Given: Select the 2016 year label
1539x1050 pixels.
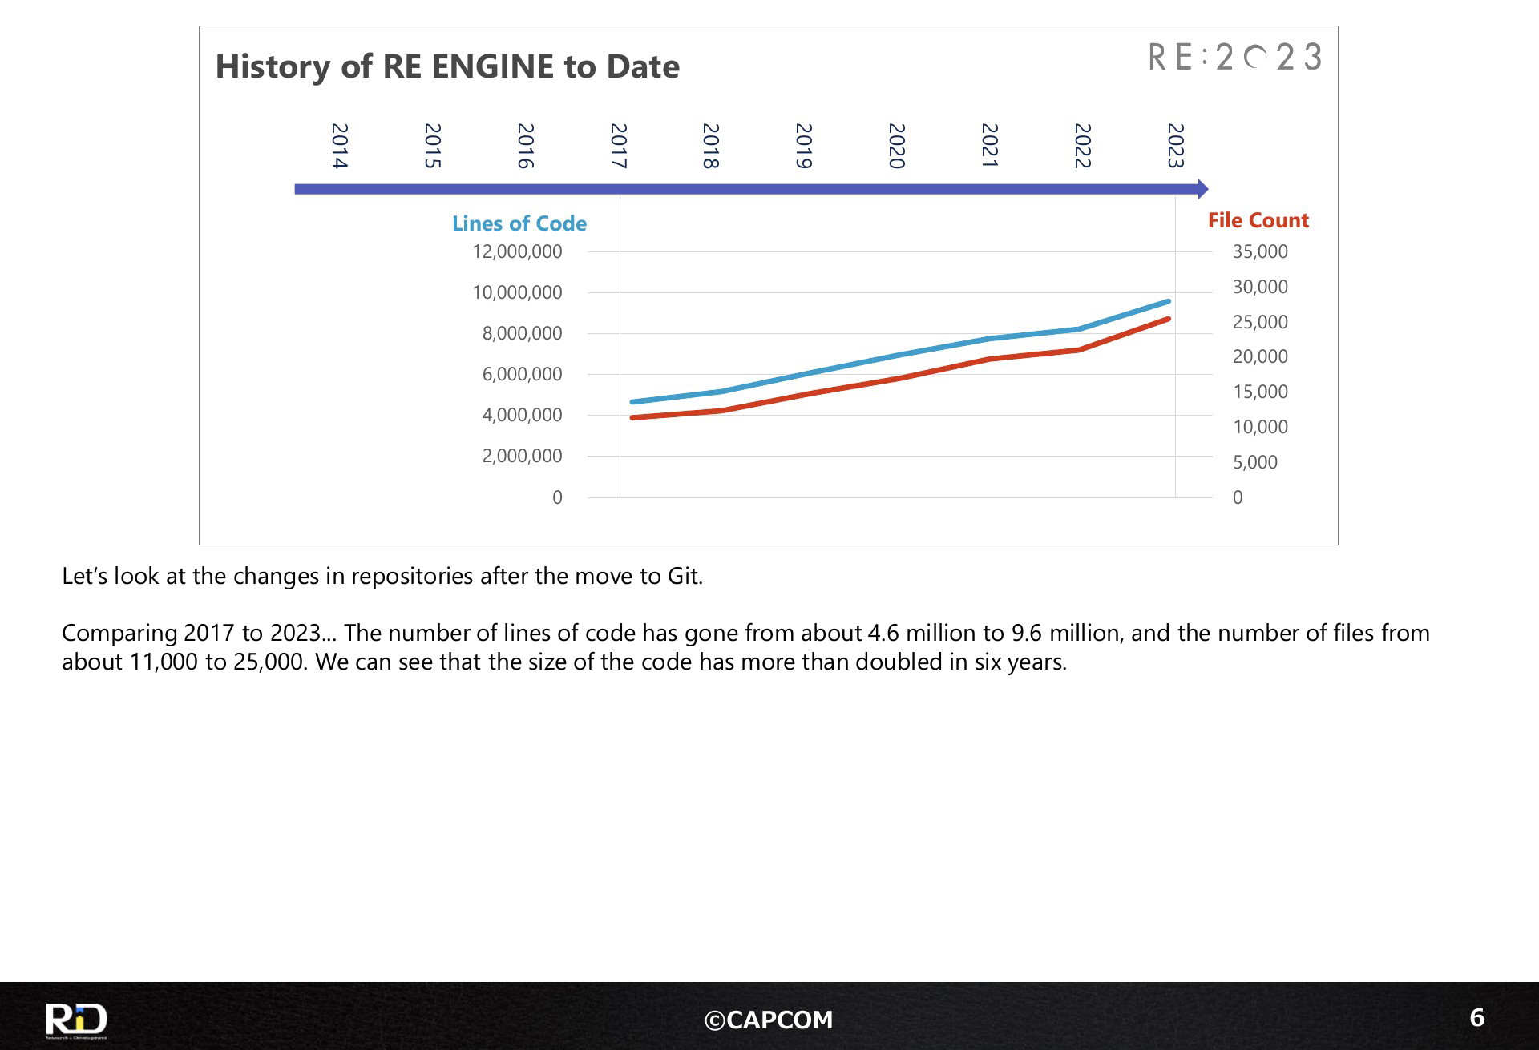Looking at the screenshot, I should pyautogui.click(x=525, y=146).
